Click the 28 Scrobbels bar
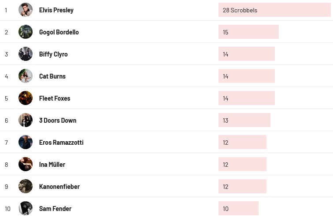 click(274, 10)
